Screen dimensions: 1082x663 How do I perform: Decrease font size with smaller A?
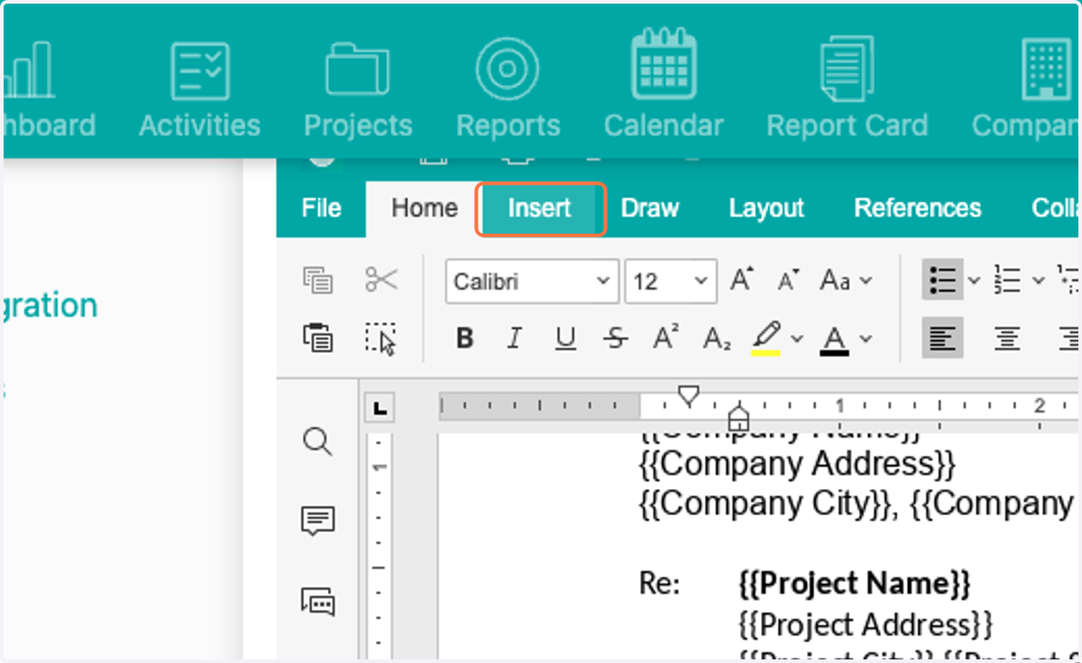click(789, 281)
